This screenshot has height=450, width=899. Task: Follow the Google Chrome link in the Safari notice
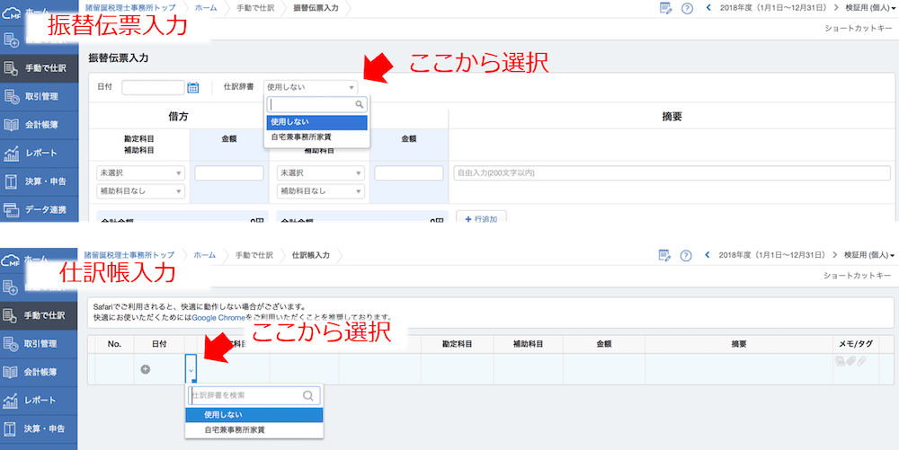tap(218, 317)
